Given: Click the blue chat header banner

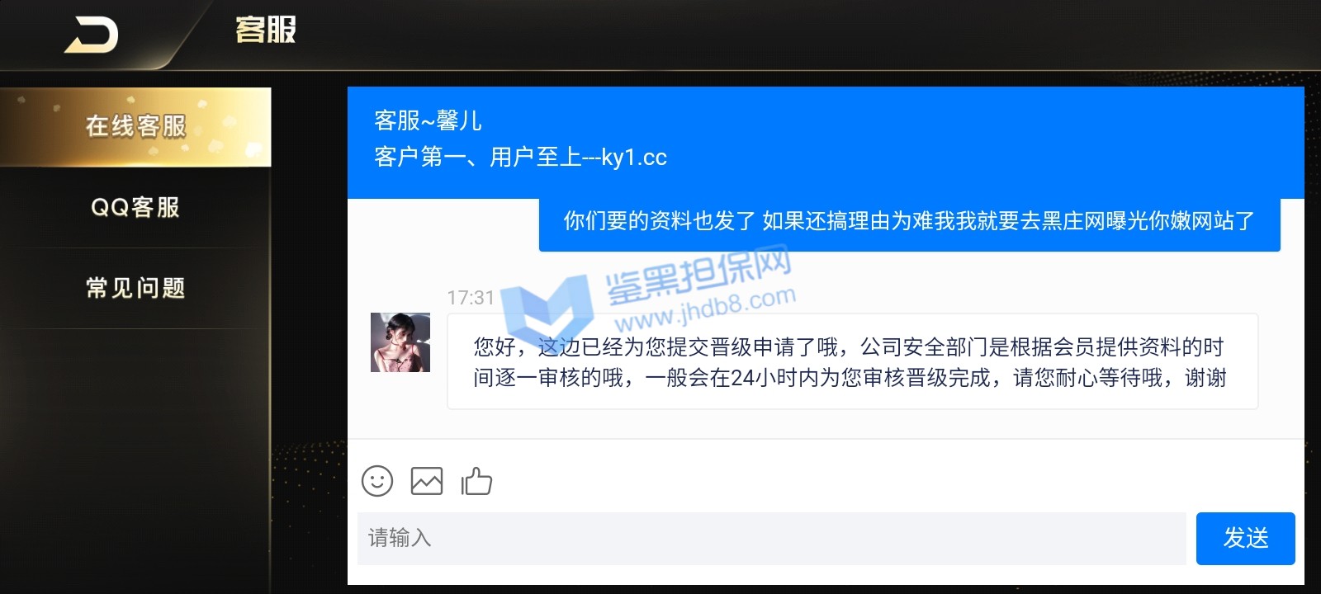Looking at the screenshot, I should 826,142.
